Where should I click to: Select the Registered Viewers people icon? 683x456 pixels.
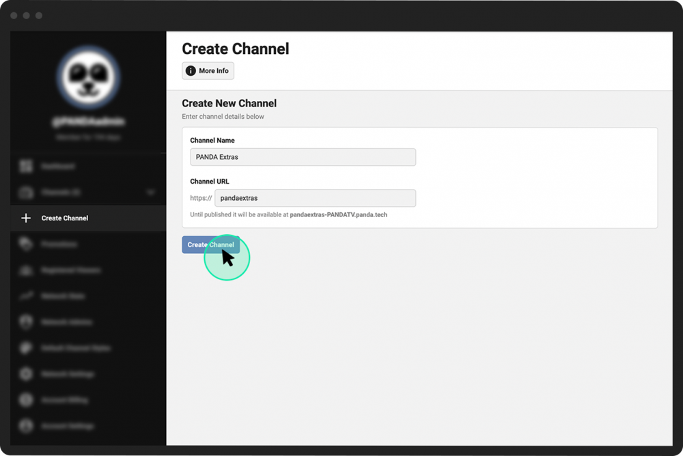(x=25, y=270)
